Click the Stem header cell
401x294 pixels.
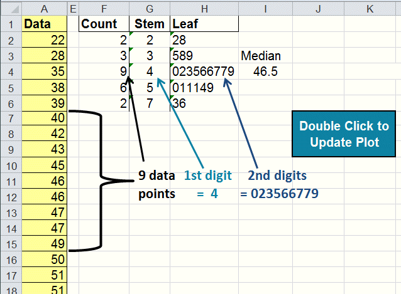pos(150,24)
